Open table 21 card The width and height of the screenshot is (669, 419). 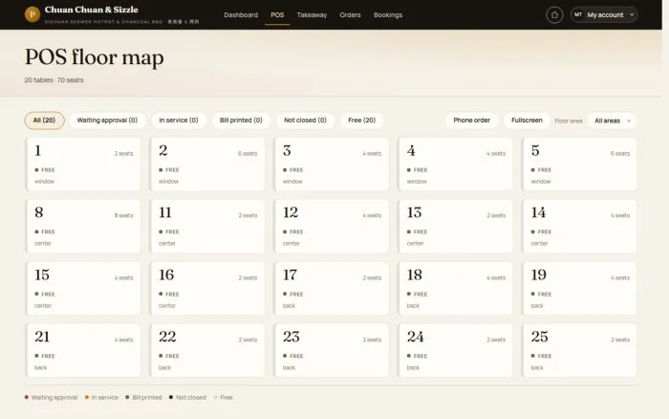83,350
